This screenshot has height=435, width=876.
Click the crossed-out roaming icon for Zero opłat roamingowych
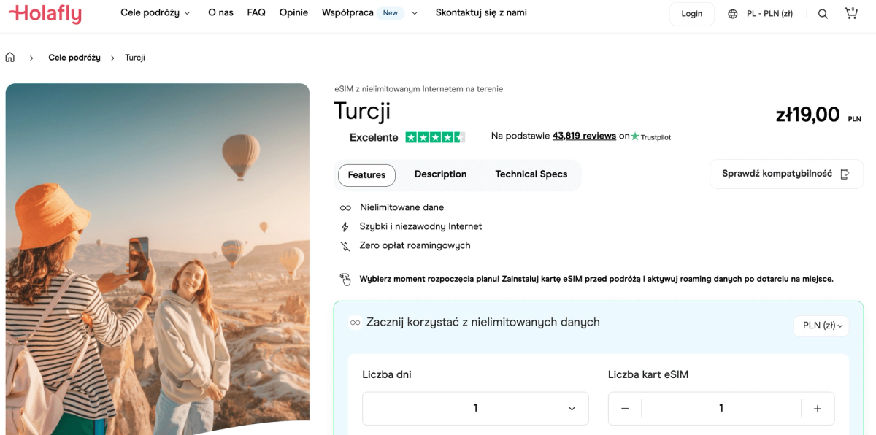[x=345, y=245]
